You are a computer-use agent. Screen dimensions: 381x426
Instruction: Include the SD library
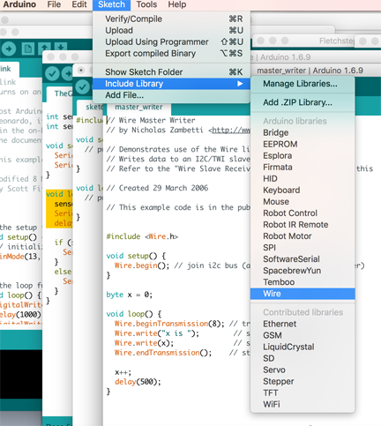(303, 358)
